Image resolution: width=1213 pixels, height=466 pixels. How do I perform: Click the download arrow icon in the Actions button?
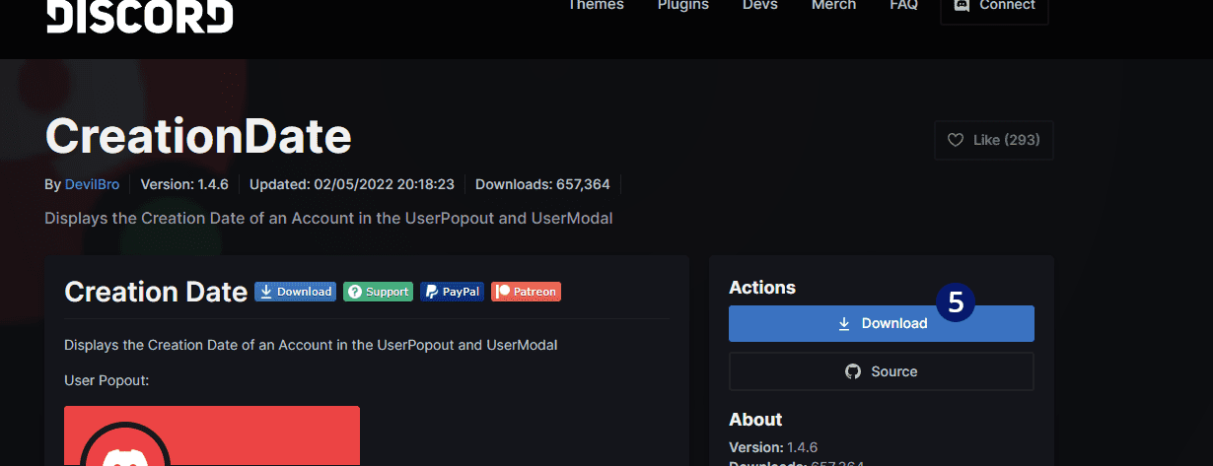pos(844,323)
